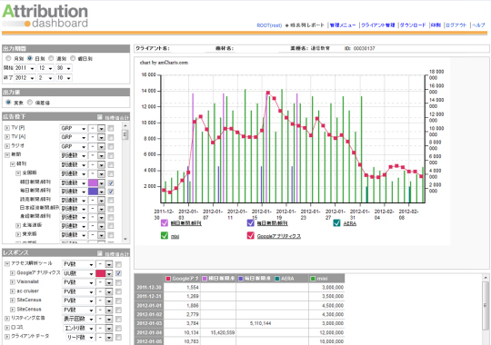The height and width of the screenshot is (345, 491).
Task: Open the start year 2011 dropdown
Action: (25, 68)
